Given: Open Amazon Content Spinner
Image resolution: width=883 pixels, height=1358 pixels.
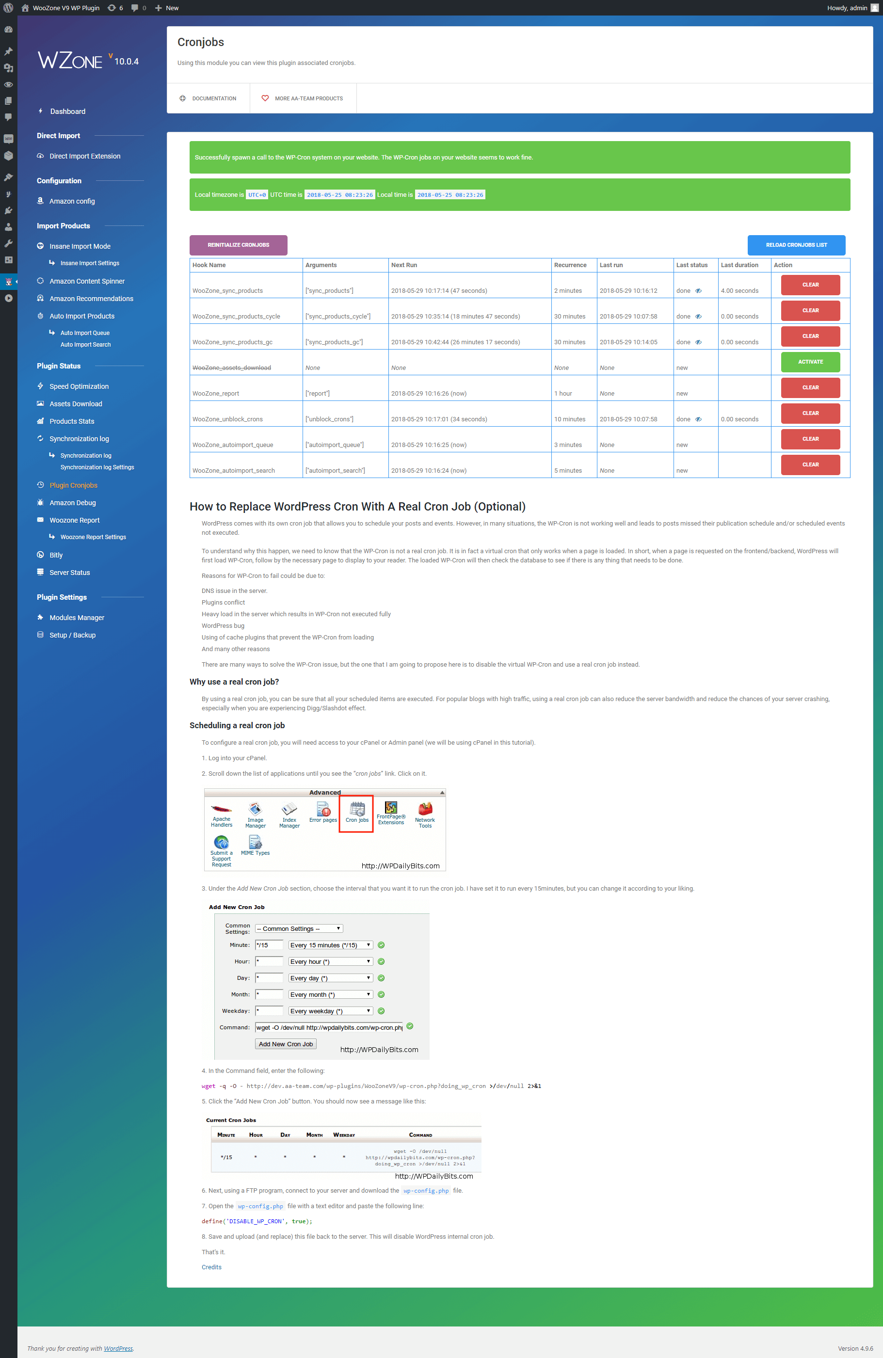Looking at the screenshot, I should [x=87, y=281].
